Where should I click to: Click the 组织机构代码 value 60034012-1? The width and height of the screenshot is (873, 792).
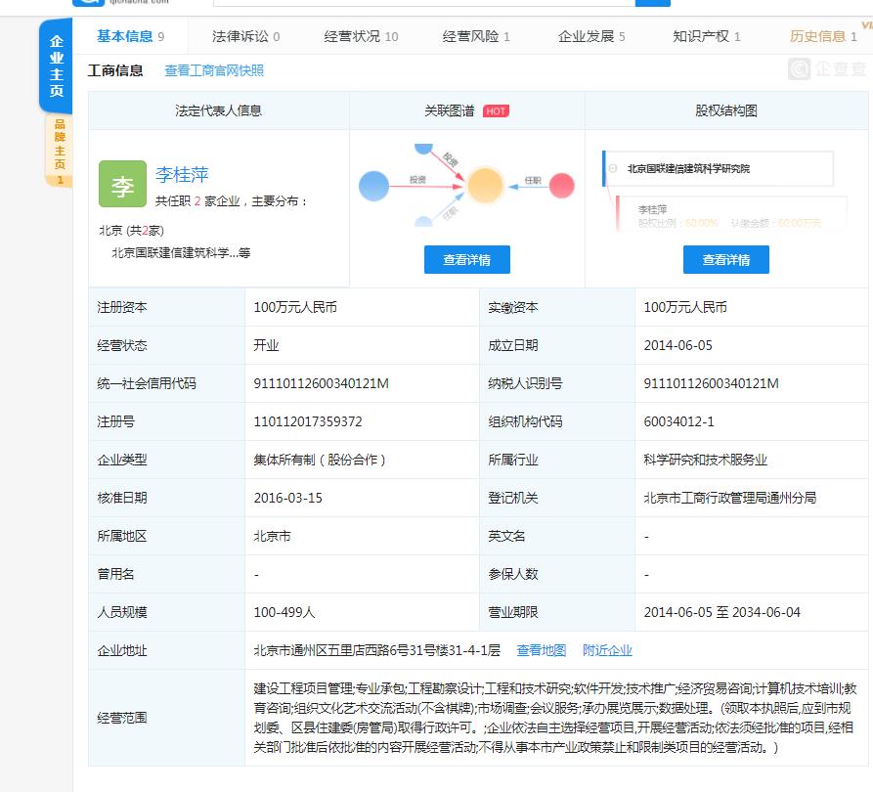click(x=678, y=421)
